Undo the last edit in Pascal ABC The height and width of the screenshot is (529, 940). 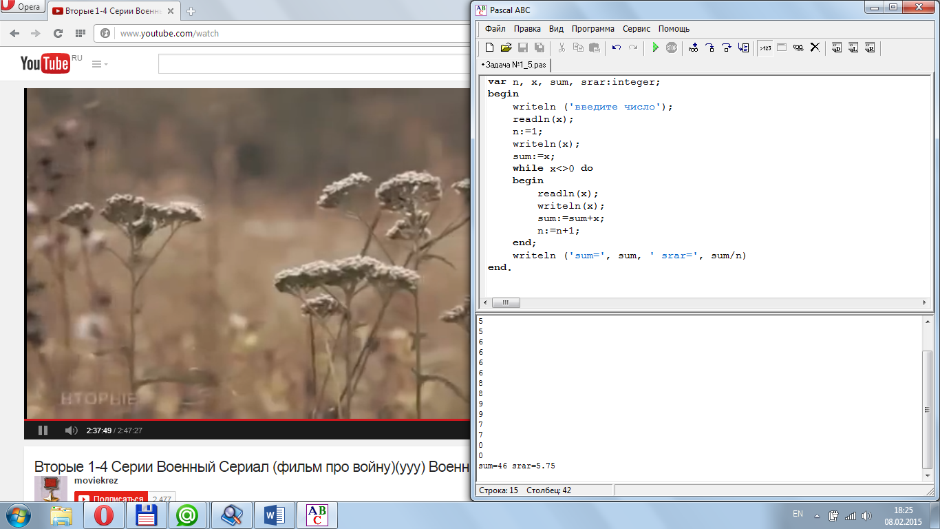pos(616,48)
